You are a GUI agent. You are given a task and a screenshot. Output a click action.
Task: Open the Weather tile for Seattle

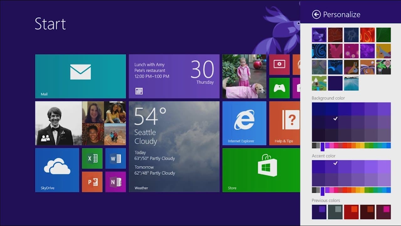click(x=174, y=146)
